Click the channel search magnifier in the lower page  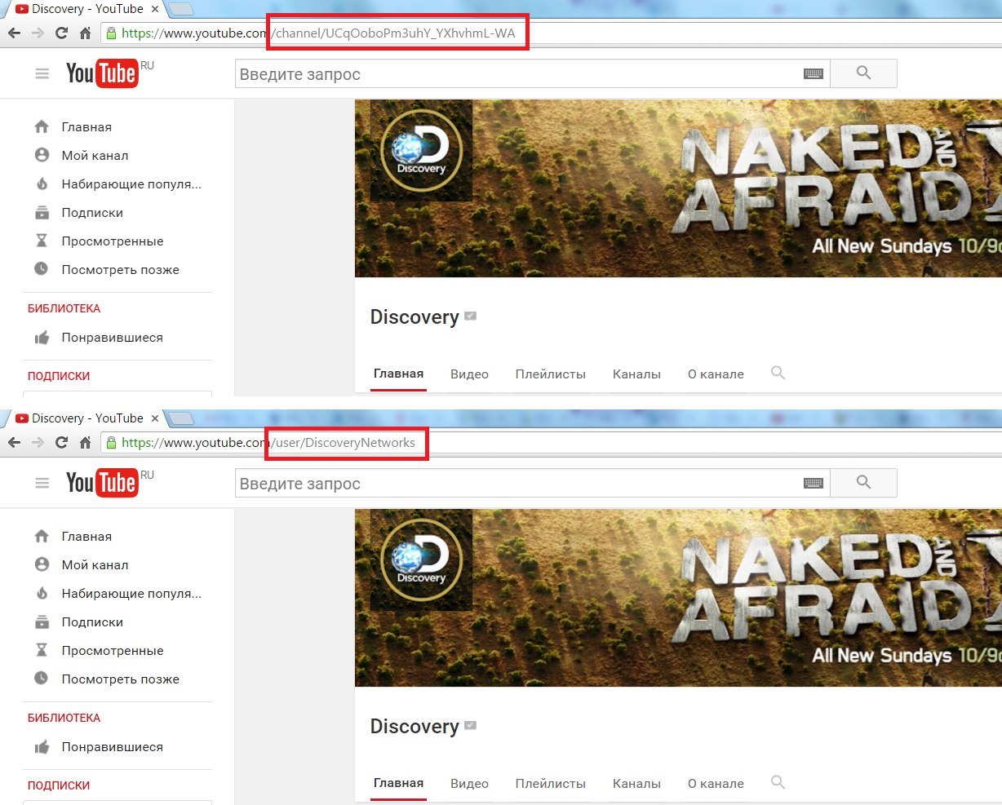pyautogui.click(x=778, y=782)
